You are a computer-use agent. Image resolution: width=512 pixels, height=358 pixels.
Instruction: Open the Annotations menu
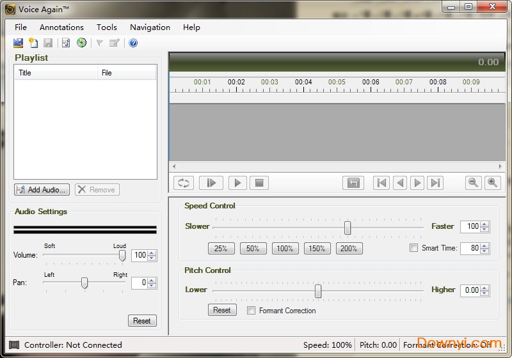point(61,27)
